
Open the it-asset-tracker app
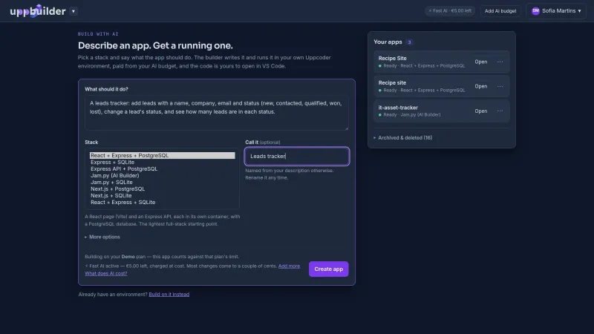480,111
